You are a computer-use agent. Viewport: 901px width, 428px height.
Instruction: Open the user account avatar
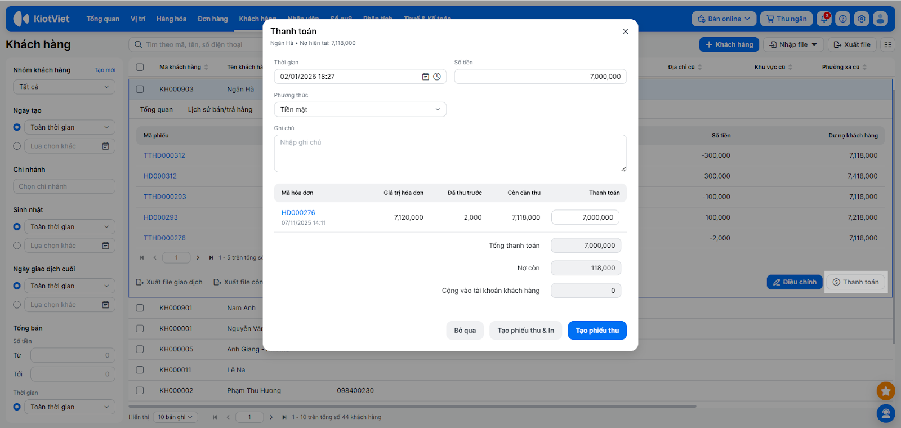tap(880, 19)
